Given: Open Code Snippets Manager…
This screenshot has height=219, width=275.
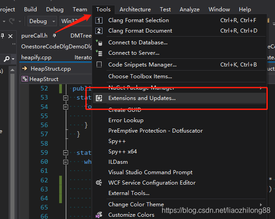Looking at the screenshot, I should 179,65.
